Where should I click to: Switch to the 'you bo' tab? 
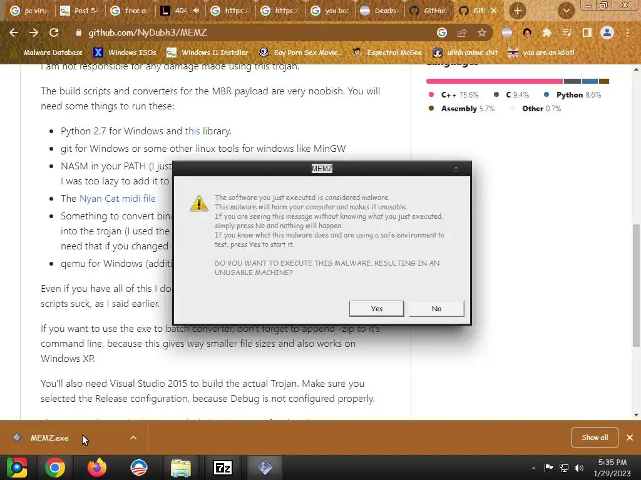pyautogui.click(x=331, y=11)
